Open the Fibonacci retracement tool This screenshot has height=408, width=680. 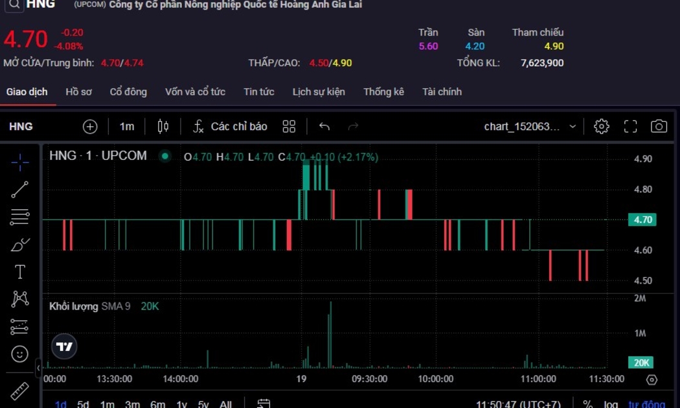point(19,217)
